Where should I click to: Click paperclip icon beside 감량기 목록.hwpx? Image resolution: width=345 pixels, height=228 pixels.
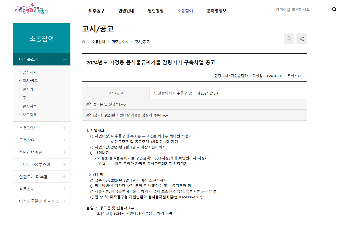point(89,115)
